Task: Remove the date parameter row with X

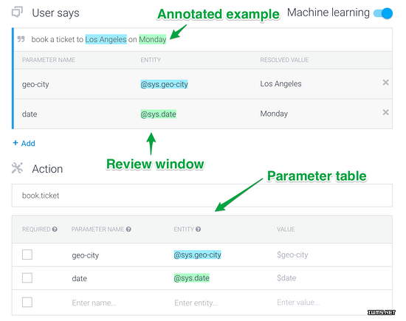Action: pos(385,112)
